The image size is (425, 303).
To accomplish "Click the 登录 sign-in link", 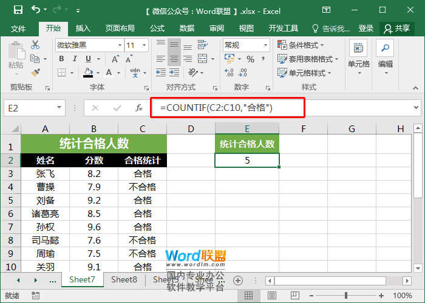I will tap(365, 28).
